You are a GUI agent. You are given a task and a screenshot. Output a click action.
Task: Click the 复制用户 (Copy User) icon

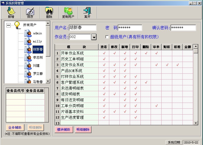tap(68, 11)
